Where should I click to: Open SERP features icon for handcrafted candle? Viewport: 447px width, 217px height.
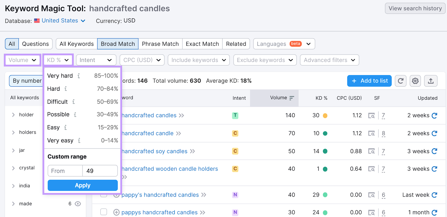tap(371, 133)
